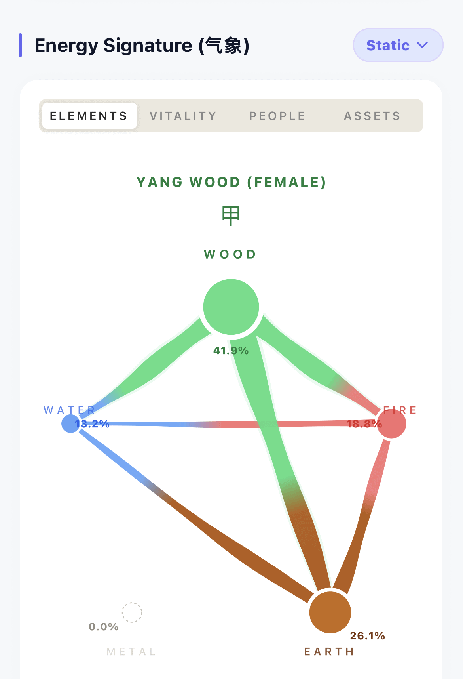Open the Static mode dropdown
Screen dimensions: 463x679
(x=398, y=45)
